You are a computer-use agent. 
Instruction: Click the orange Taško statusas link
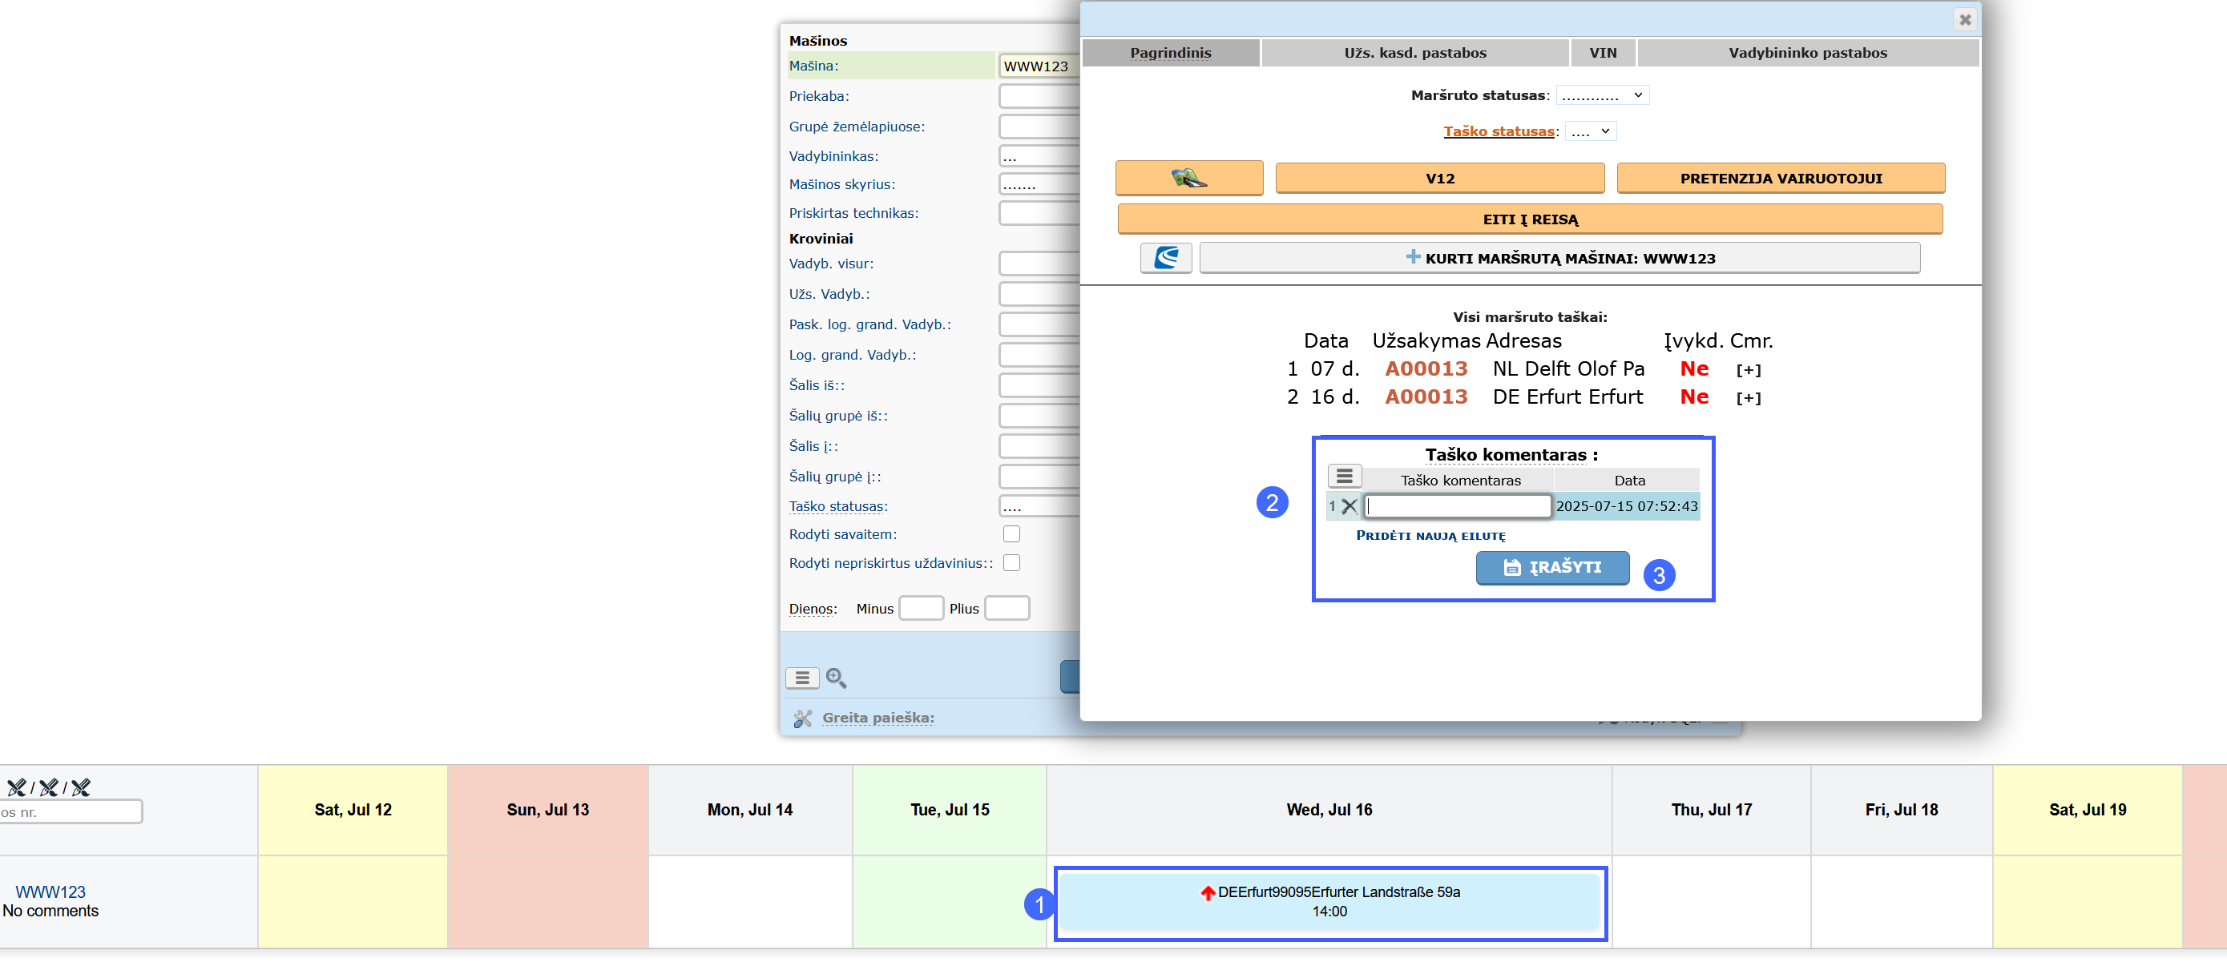click(x=1499, y=131)
